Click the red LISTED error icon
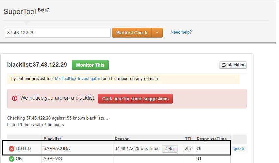279x163 pixels. (11, 149)
